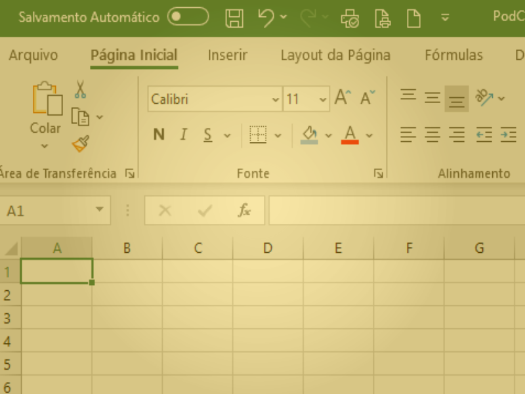Align cell content to the top
The height and width of the screenshot is (394, 525).
point(408,95)
